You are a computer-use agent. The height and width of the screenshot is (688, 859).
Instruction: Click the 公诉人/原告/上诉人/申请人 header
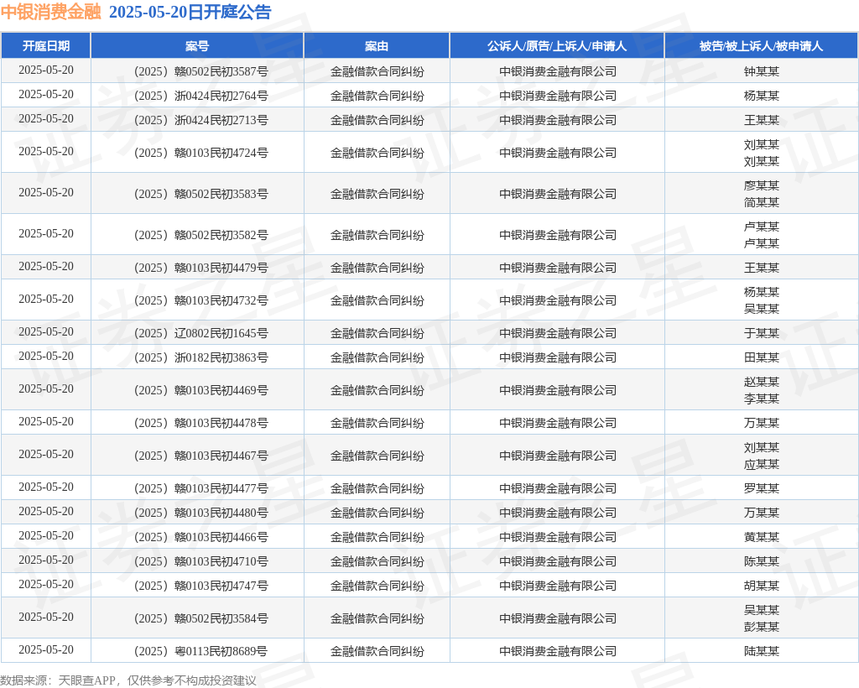(557, 46)
